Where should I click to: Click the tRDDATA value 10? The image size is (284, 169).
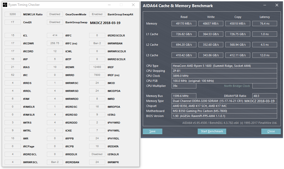(x=97, y=146)
